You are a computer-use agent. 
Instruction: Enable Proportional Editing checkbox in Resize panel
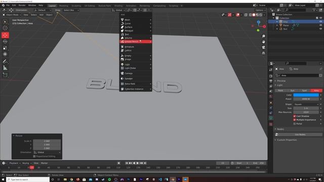[x=34, y=156]
